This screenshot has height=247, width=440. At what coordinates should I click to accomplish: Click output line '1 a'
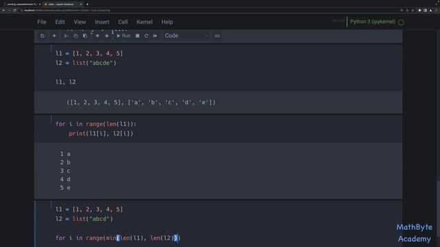65,154
